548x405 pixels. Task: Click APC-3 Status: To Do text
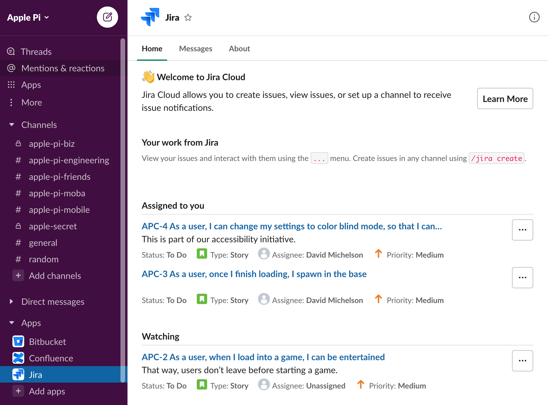[164, 300]
